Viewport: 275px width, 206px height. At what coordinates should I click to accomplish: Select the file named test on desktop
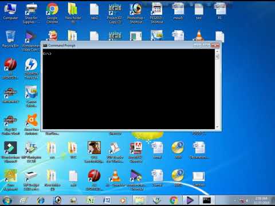tap(199, 11)
